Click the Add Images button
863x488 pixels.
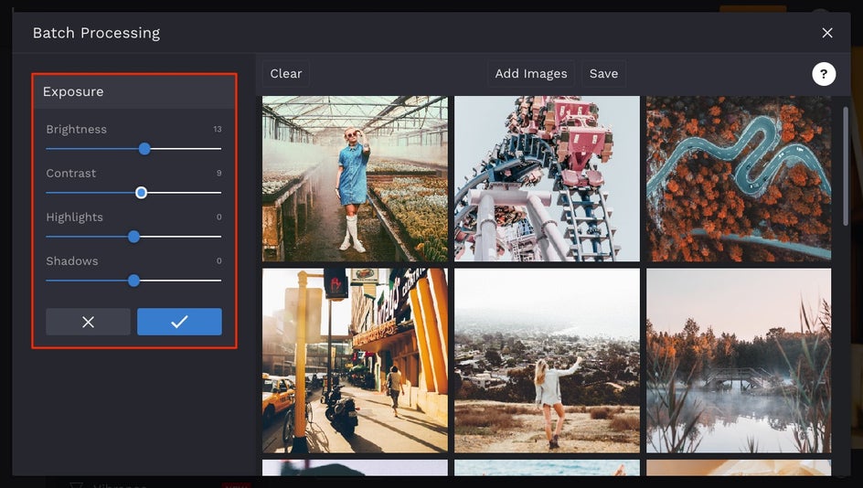coord(530,74)
